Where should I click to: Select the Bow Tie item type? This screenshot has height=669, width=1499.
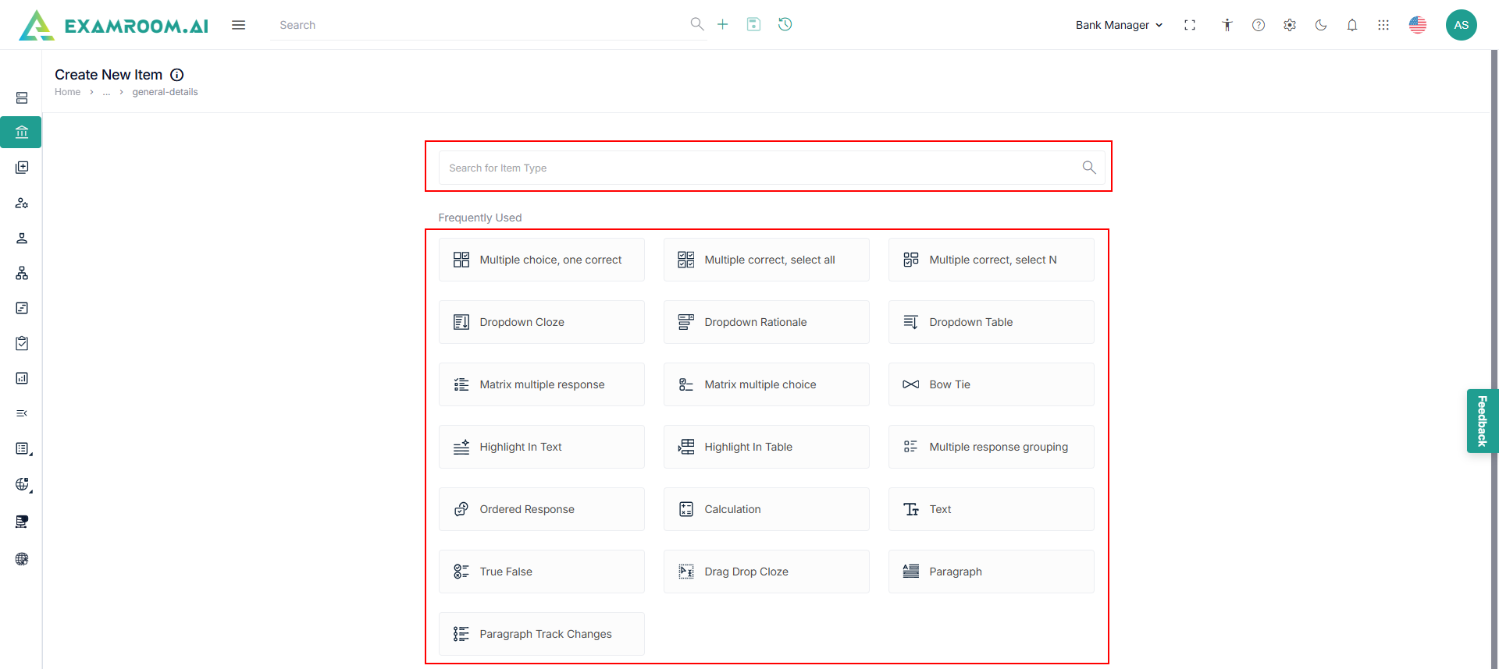991,384
